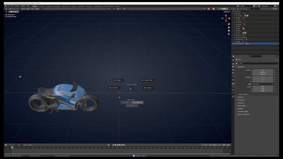This screenshot has height=159, width=283.
Task: Select the solid viewport shading icon
Action: (223, 9)
